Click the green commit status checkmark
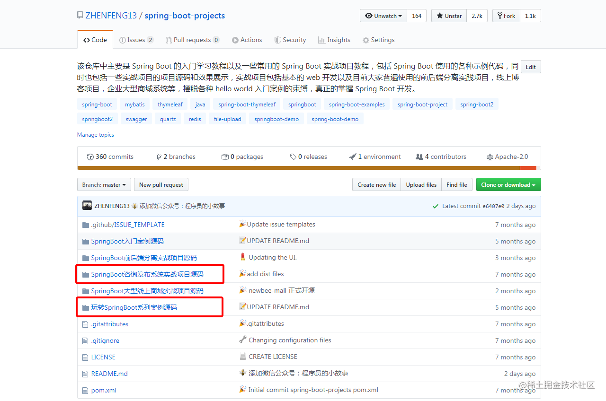 pyautogui.click(x=436, y=206)
